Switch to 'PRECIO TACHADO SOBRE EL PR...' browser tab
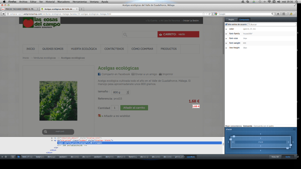 20,9
